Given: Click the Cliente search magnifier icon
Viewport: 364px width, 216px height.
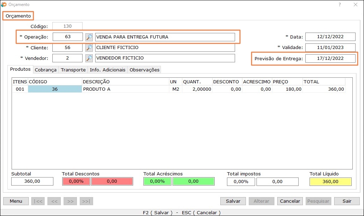Looking at the screenshot, I should pos(89,48).
